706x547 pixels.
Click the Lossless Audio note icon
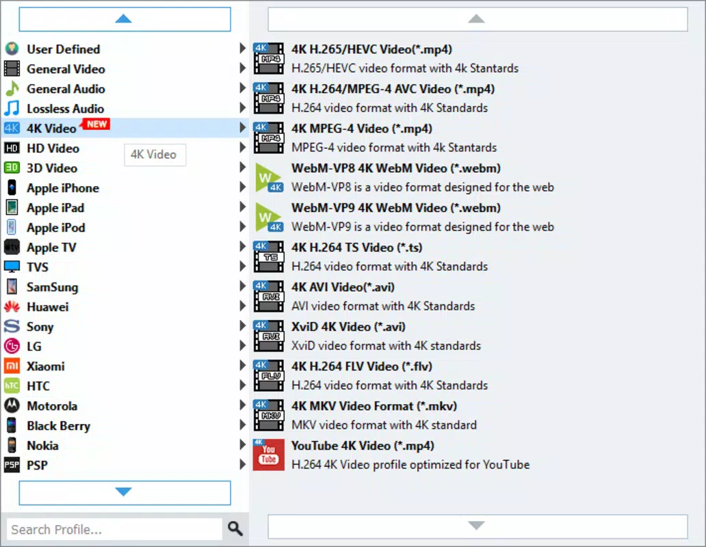point(12,108)
